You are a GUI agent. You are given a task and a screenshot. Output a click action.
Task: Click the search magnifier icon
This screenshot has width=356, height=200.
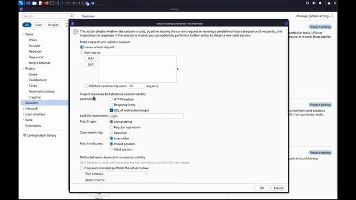72,16
